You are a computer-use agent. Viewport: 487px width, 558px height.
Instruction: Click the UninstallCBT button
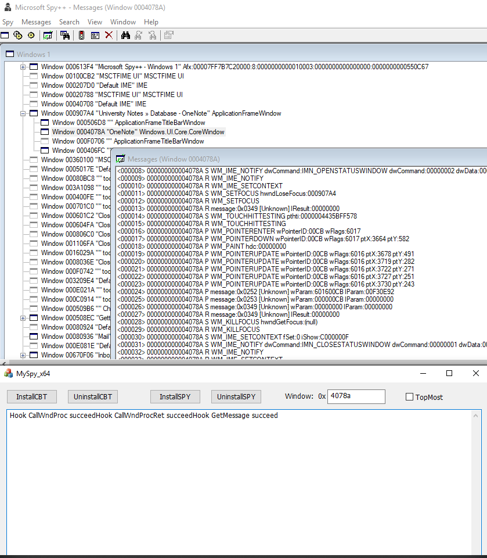[x=93, y=397]
